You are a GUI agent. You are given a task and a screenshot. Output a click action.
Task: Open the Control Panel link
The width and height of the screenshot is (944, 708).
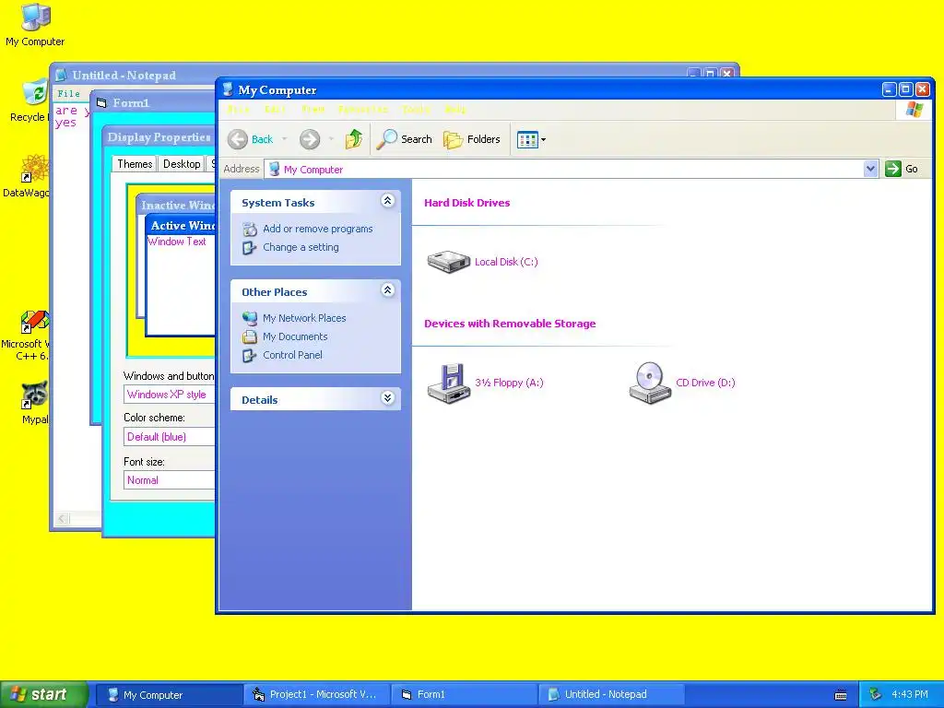292,355
